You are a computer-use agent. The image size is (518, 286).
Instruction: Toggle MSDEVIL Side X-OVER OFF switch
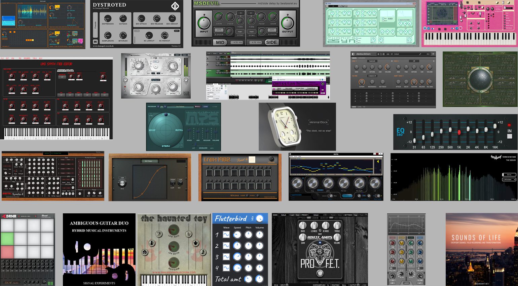(x=272, y=30)
